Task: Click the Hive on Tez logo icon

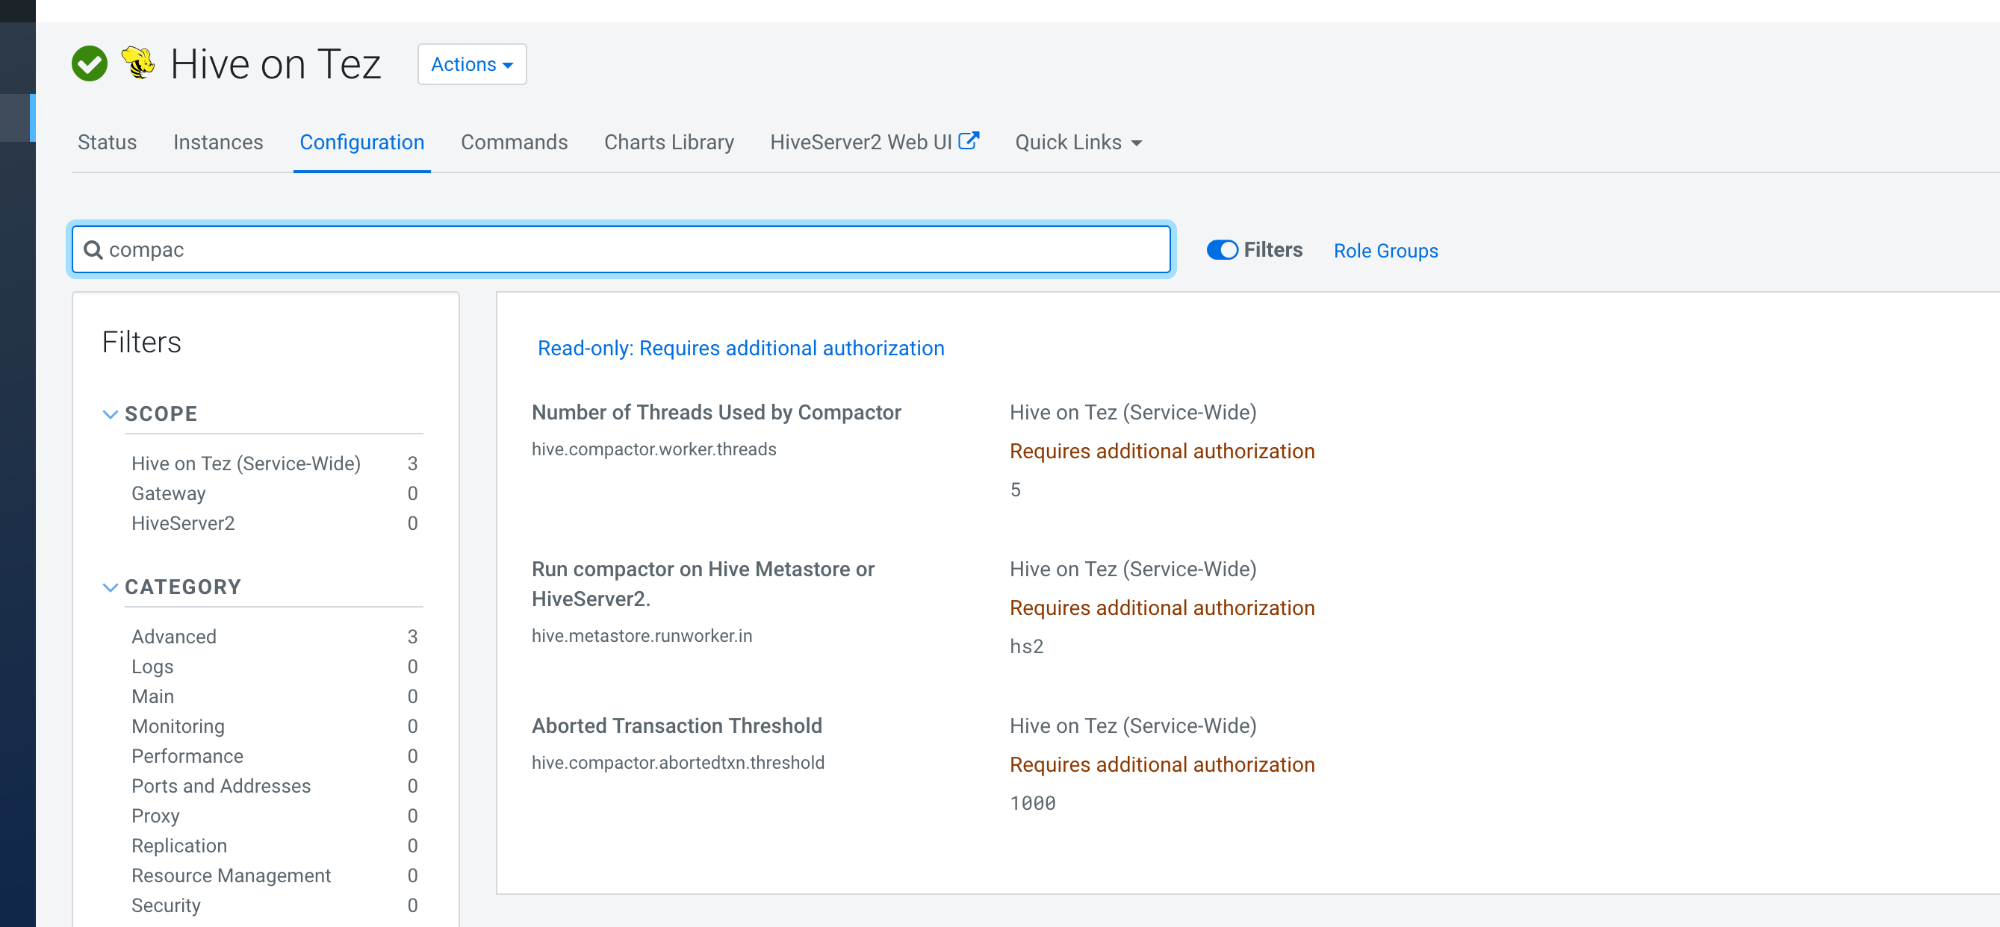Action: 137,63
